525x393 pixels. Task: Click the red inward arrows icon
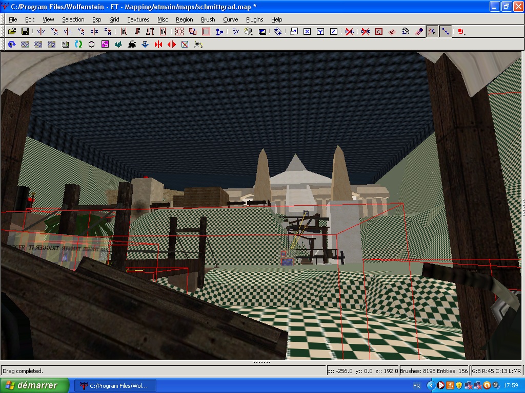coord(158,44)
